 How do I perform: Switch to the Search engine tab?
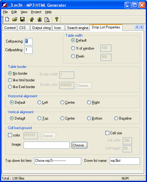(x=77, y=28)
